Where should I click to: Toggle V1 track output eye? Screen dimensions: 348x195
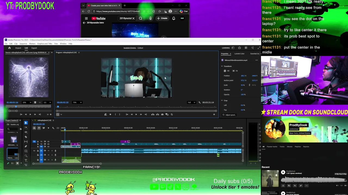48,147
